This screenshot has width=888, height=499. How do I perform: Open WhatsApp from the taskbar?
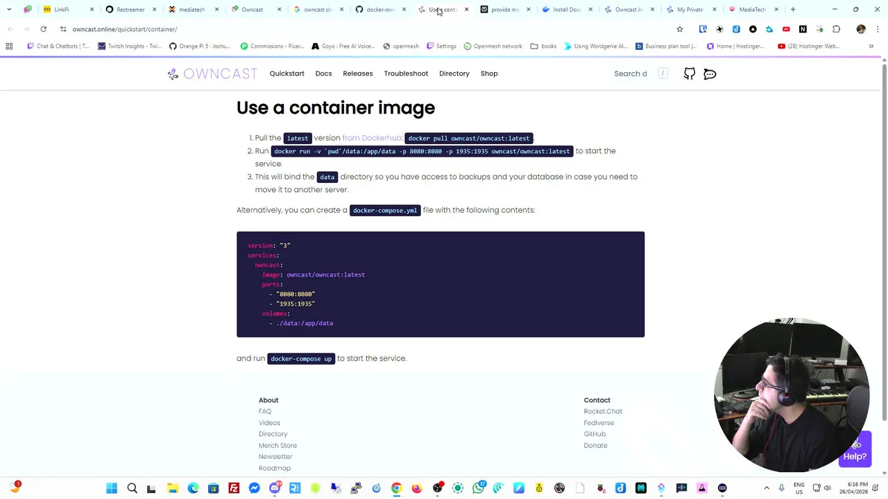478,489
